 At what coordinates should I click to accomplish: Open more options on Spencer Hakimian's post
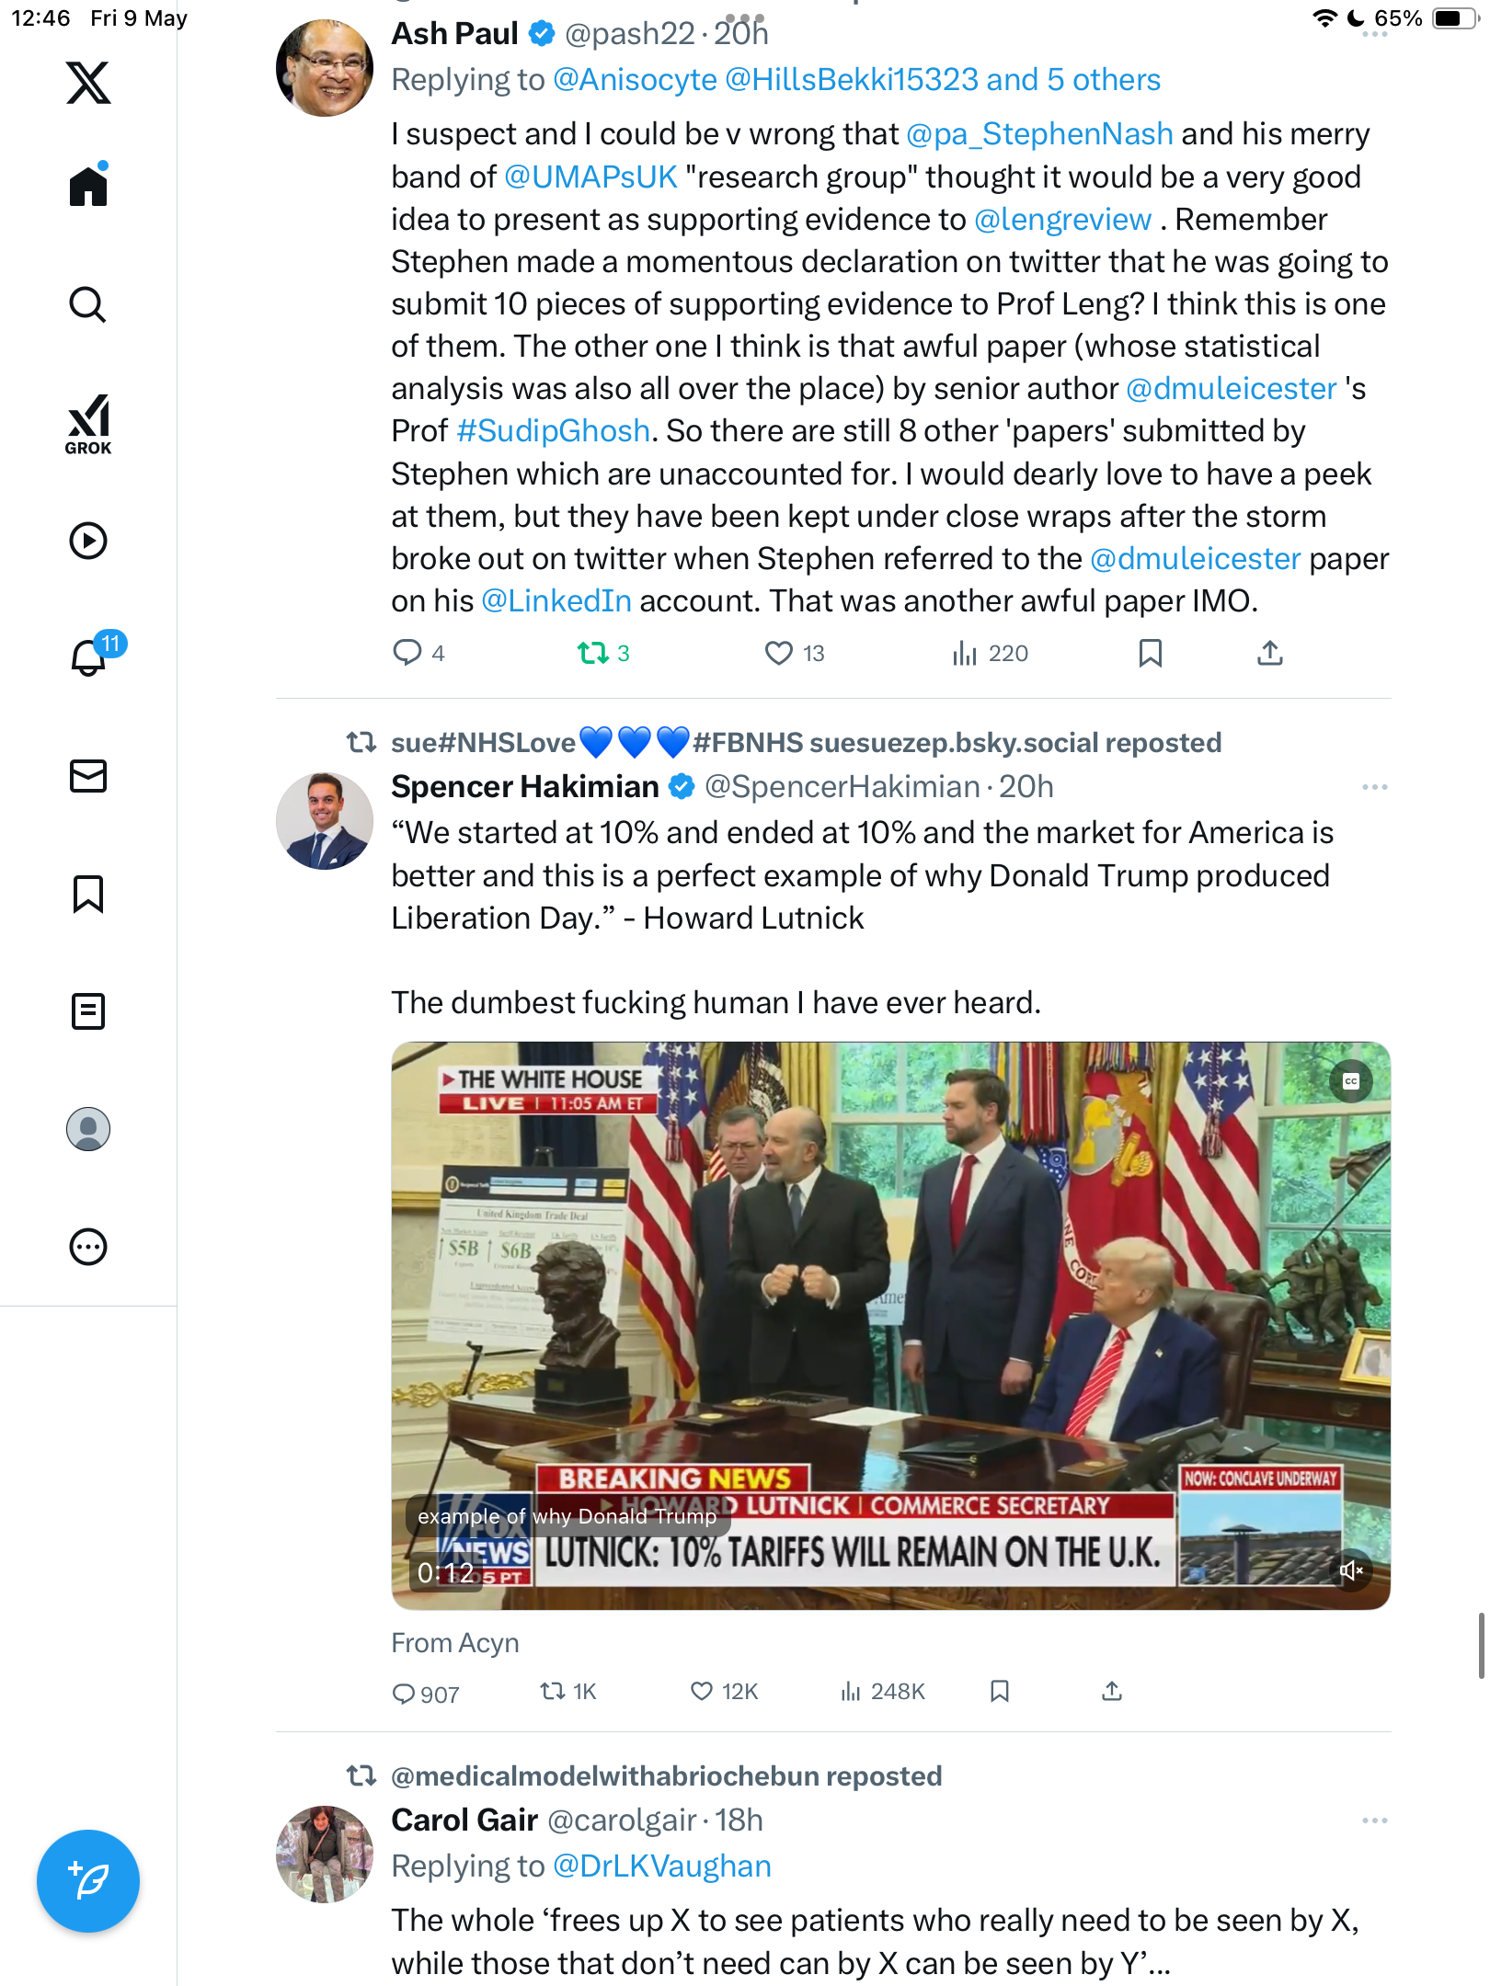click(1374, 787)
